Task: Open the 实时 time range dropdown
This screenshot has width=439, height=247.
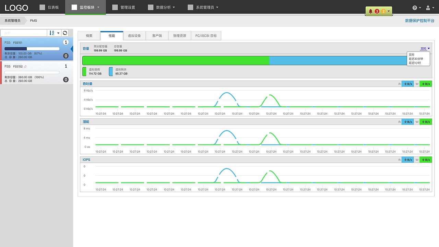Action: (425, 49)
